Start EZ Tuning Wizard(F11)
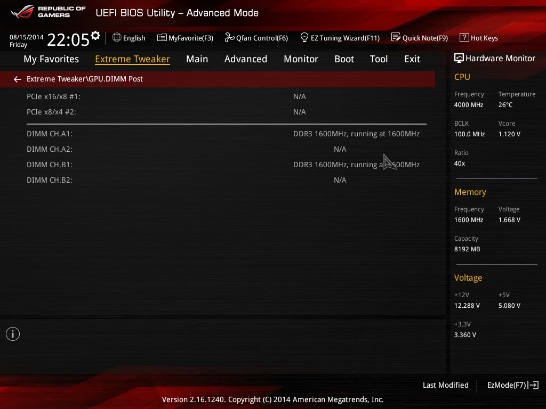Viewport: 546px width, 409px height. point(340,38)
